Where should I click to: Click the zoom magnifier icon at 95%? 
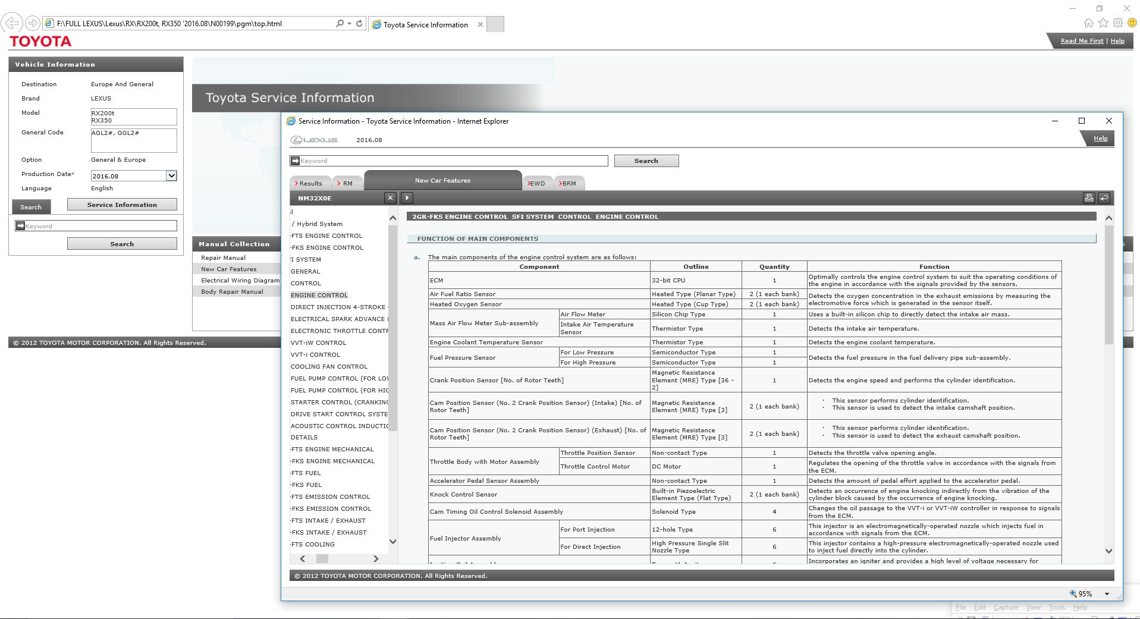tap(1073, 593)
